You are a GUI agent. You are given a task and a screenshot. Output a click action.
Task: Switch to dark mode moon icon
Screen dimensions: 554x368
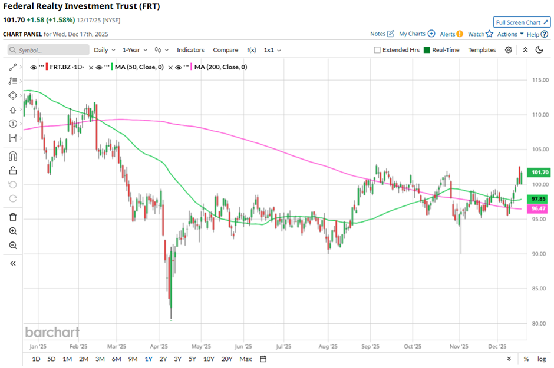(x=539, y=50)
